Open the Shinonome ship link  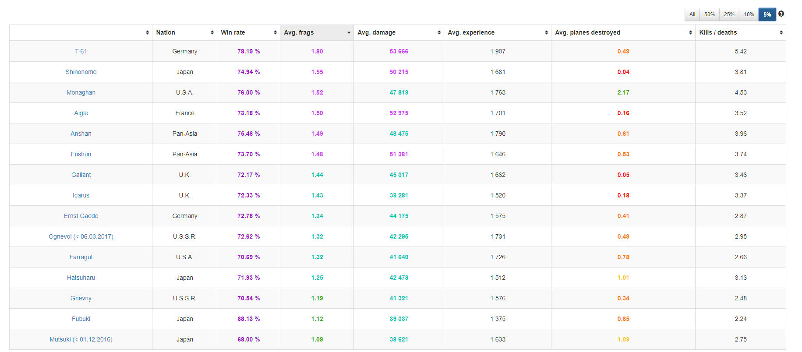click(81, 72)
